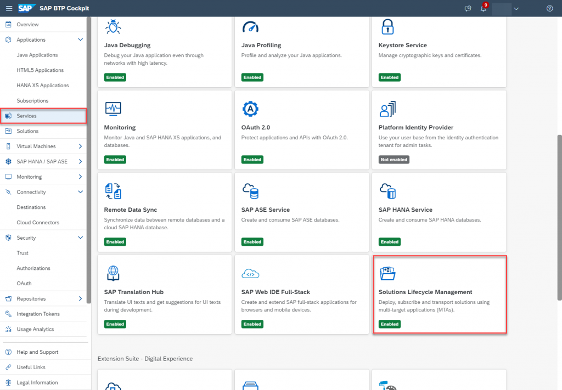Image resolution: width=562 pixels, height=390 pixels.
Task: Click the Platform Identity Provider person icon
Action: [x=387, y=109]
